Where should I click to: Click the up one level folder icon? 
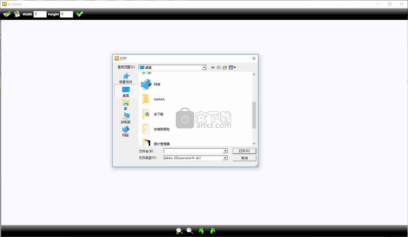tap(219, 67)
